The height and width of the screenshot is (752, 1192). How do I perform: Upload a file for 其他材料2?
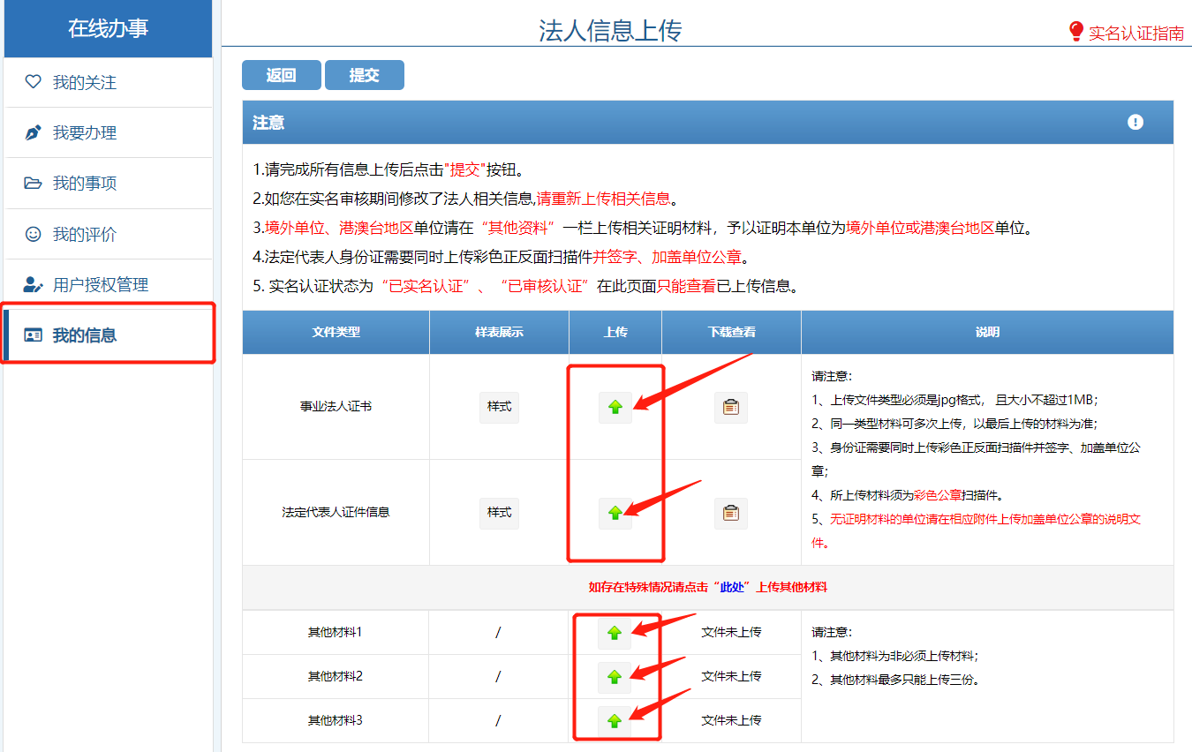point(615,677)
